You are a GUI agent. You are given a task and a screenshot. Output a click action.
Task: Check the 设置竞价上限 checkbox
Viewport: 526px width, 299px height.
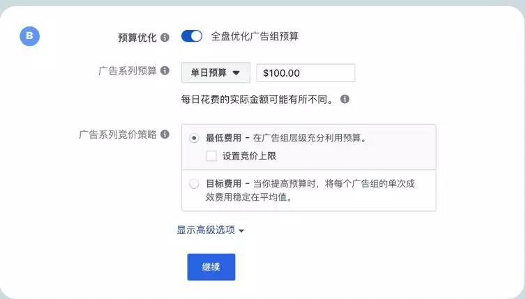click(x=211, y=156)
